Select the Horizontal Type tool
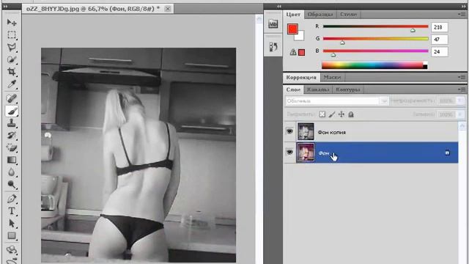 point(12,211)
